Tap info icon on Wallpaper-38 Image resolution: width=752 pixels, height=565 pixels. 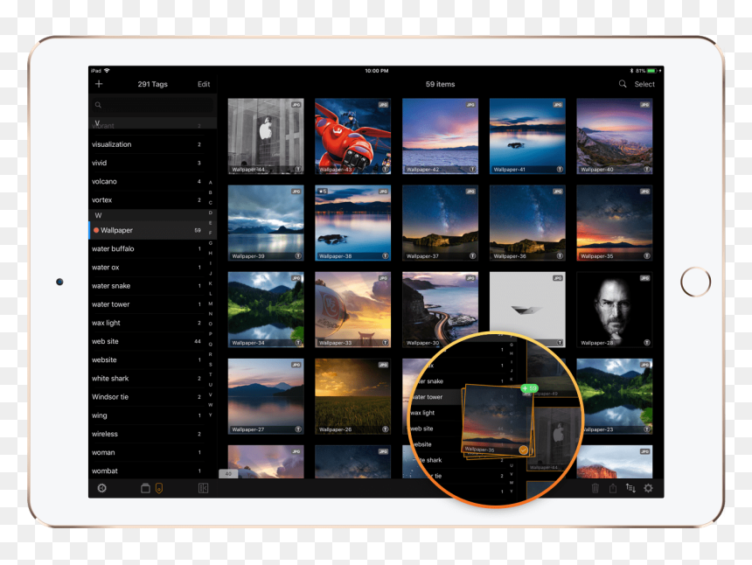point(385,256)
